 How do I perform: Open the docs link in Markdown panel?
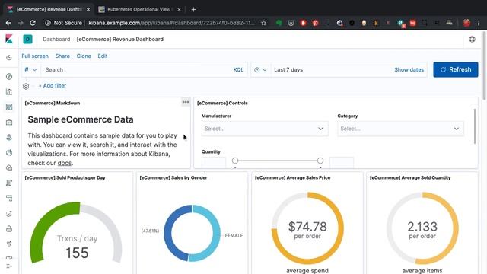(65, 163)
